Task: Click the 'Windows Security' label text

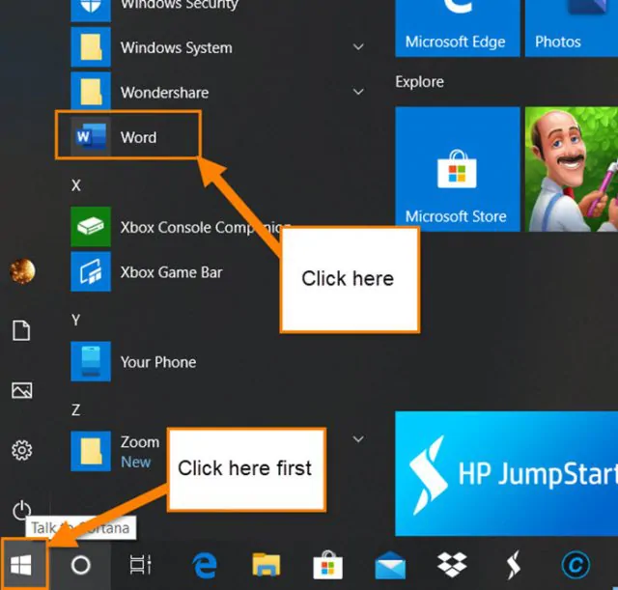Action: point(179,5)
